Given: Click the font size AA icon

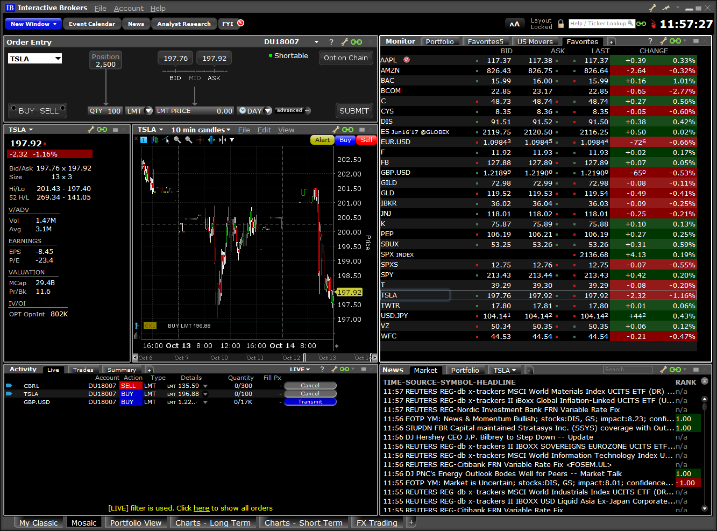Looking at the screenshot, I should 514,24.
